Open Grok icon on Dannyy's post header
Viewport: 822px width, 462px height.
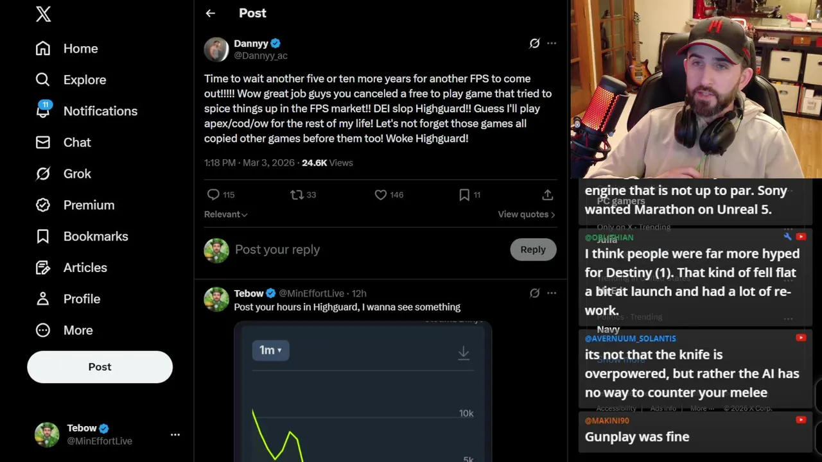(x=534, y=43)
